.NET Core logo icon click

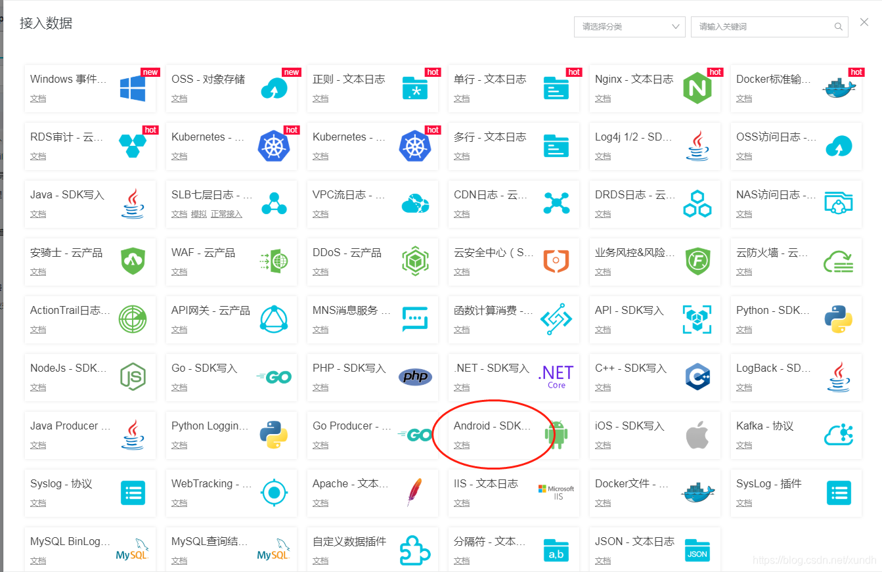pyautogui.click(x=556, y=377)
